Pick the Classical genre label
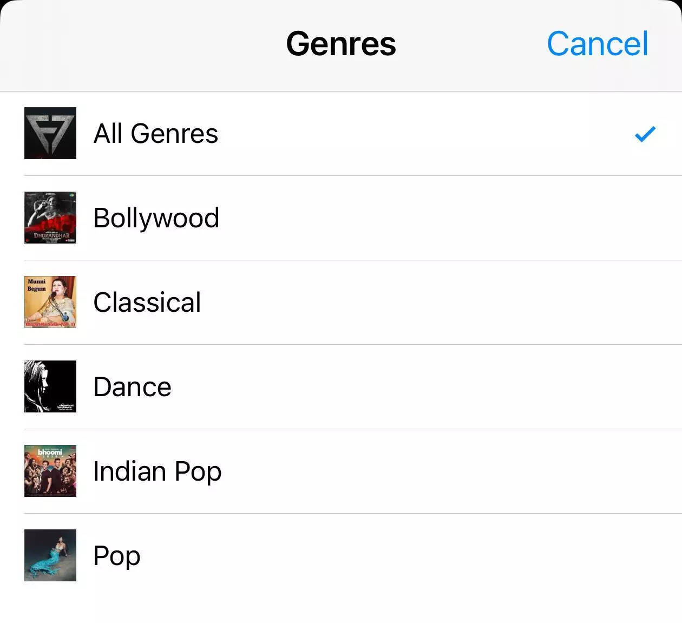 147,303
